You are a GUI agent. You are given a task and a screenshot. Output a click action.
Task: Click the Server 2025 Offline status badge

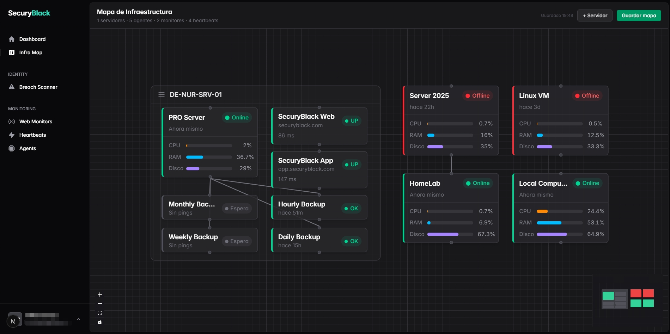(x=477, y=96)
